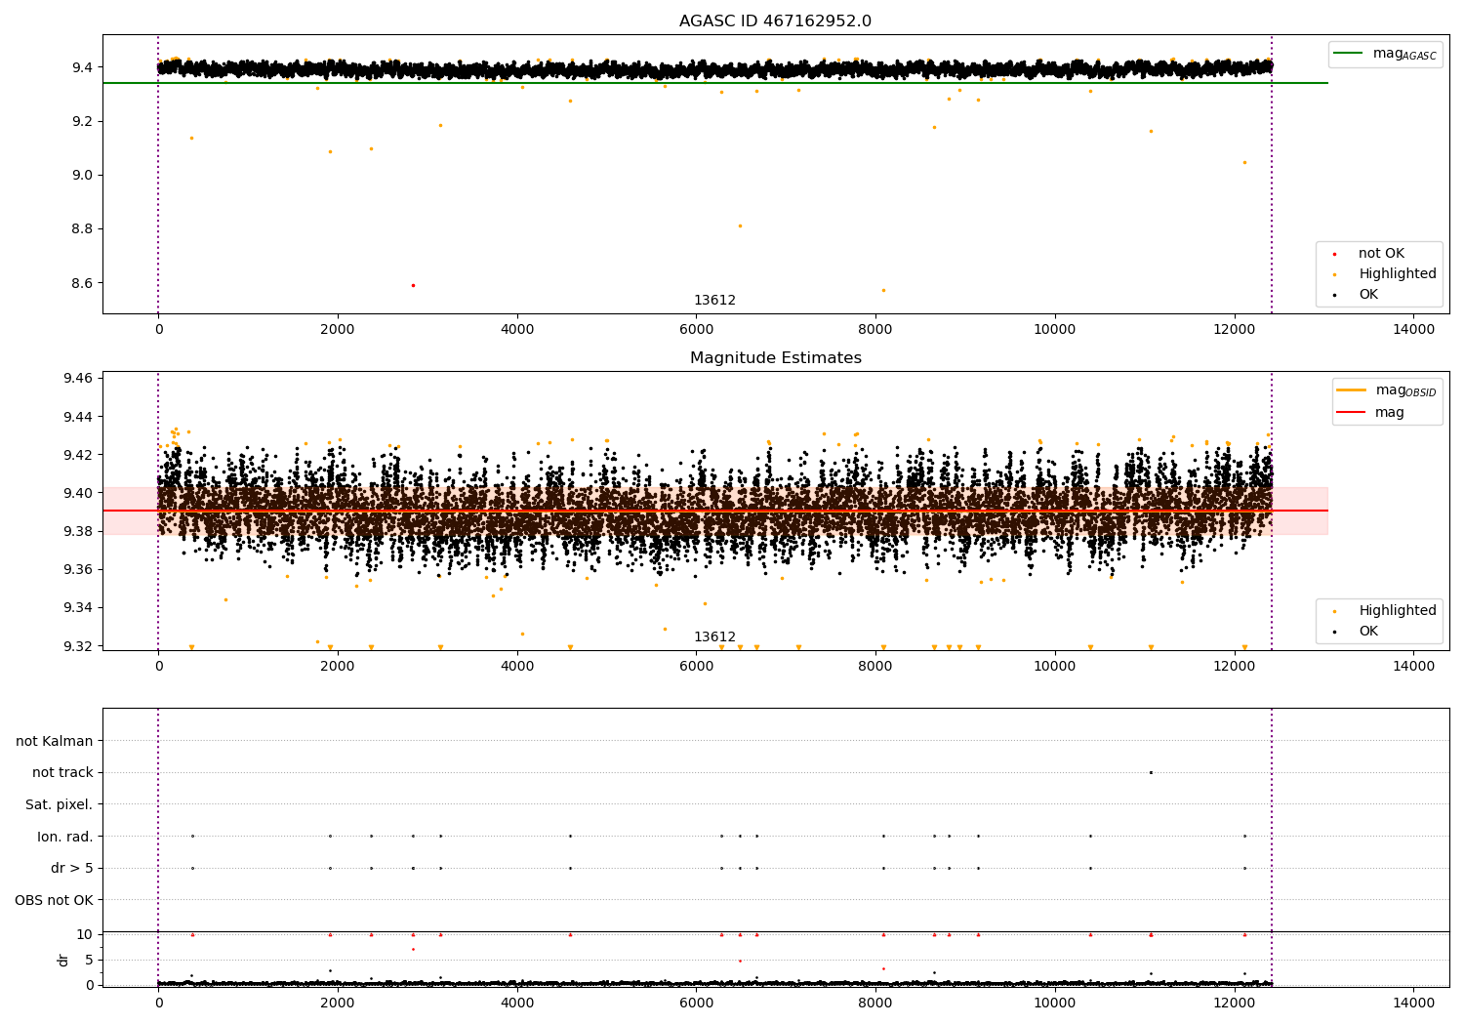Image resolution: width=1464 pixels, height=1025 pixels.
Task: Click the 'not Kalman' row label
Action: click(x=55, y=741)
